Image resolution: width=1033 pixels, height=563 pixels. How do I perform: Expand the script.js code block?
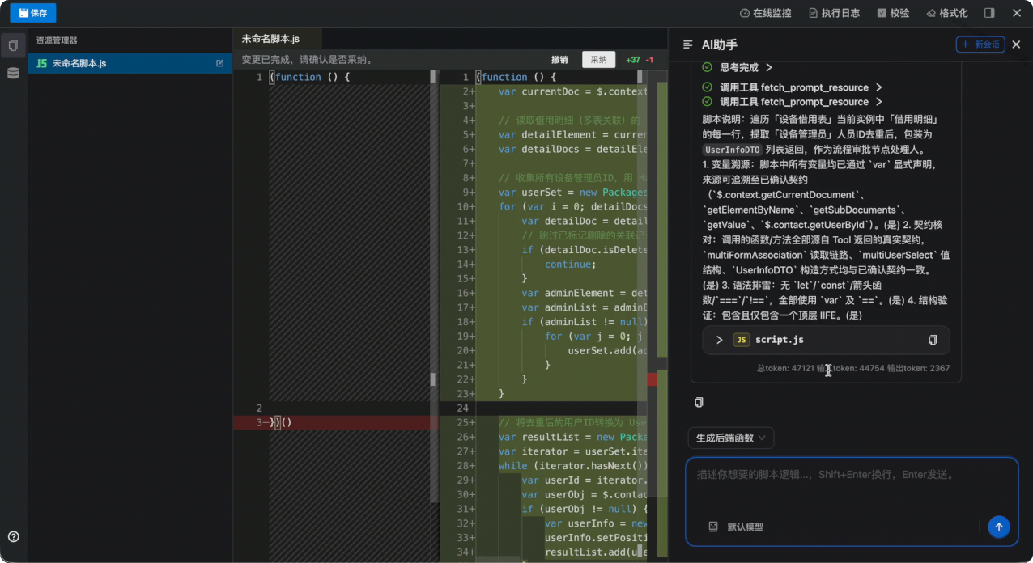[719, 341]
